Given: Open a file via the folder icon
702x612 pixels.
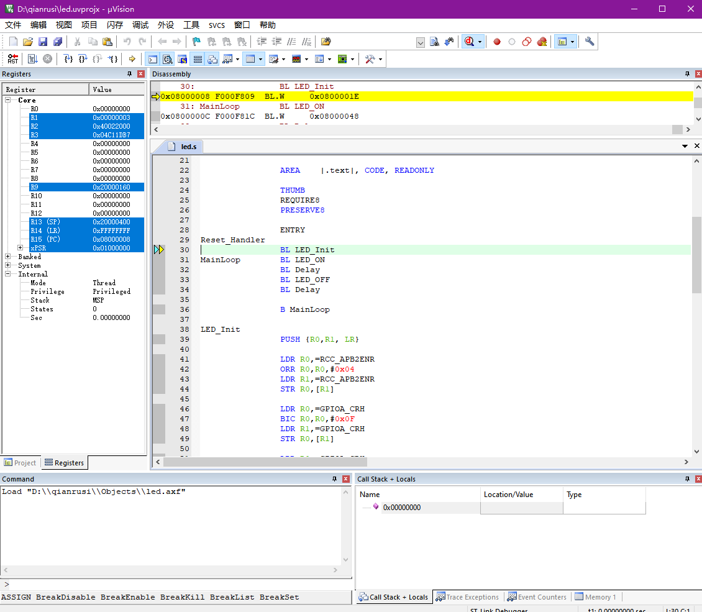Looking at the screenshot, I should pos(28,42).
